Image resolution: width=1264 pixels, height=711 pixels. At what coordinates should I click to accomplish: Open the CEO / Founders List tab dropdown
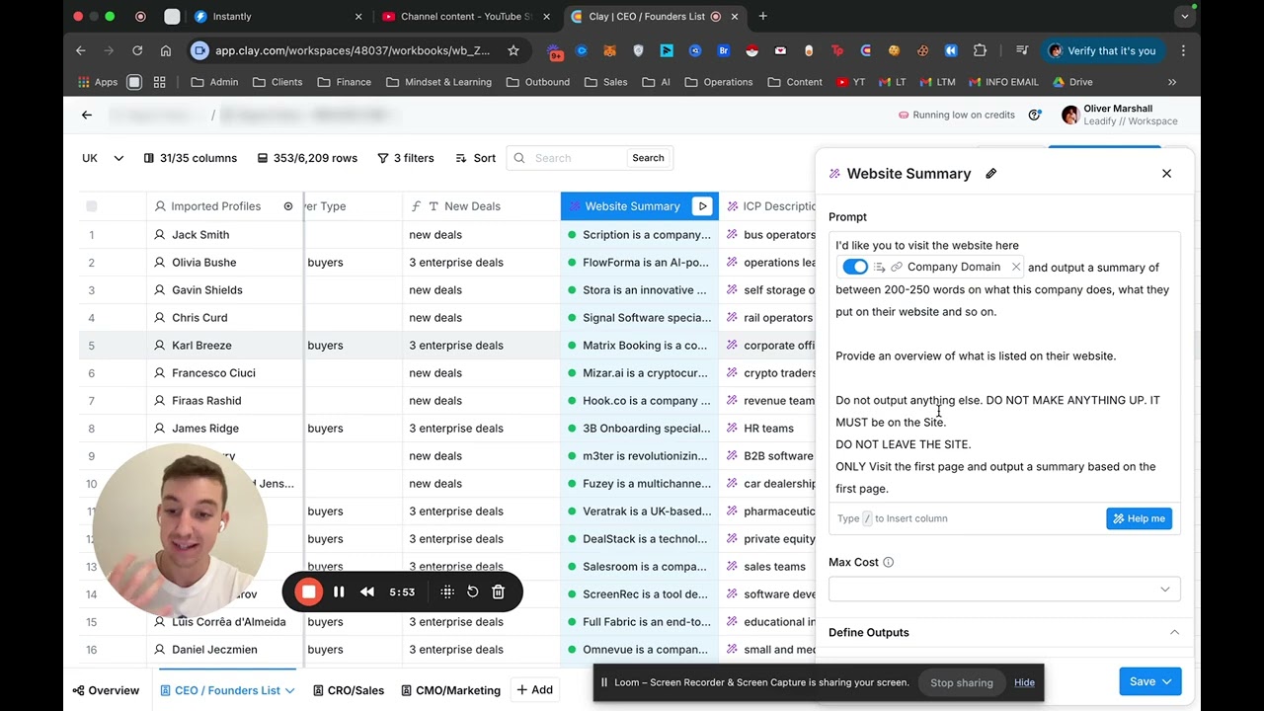point(289,690)
